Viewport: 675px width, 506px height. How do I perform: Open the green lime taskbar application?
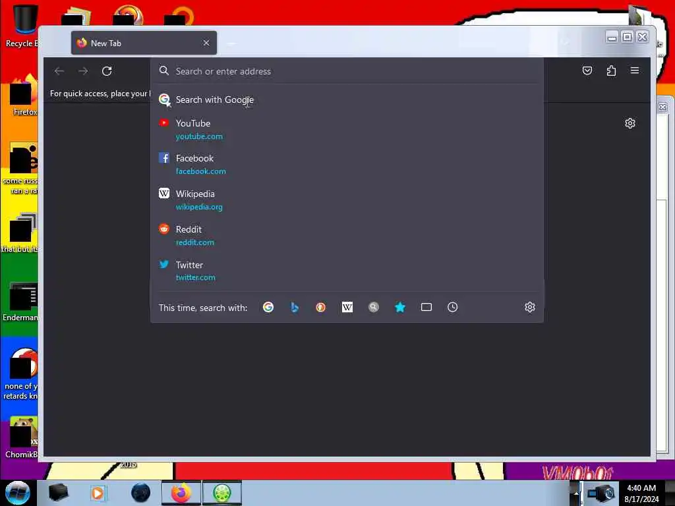tap(221, 493)
